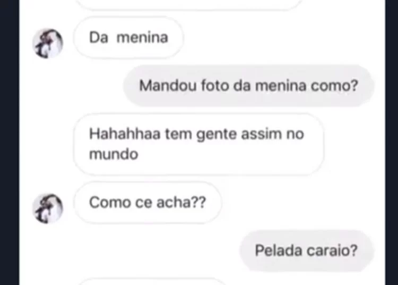
Task: Click the word "Pelada" in the sent bubble
Action: click(279, 250)
